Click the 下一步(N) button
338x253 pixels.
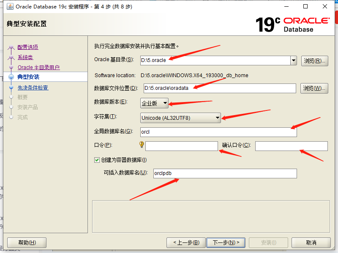click(225, 242)
